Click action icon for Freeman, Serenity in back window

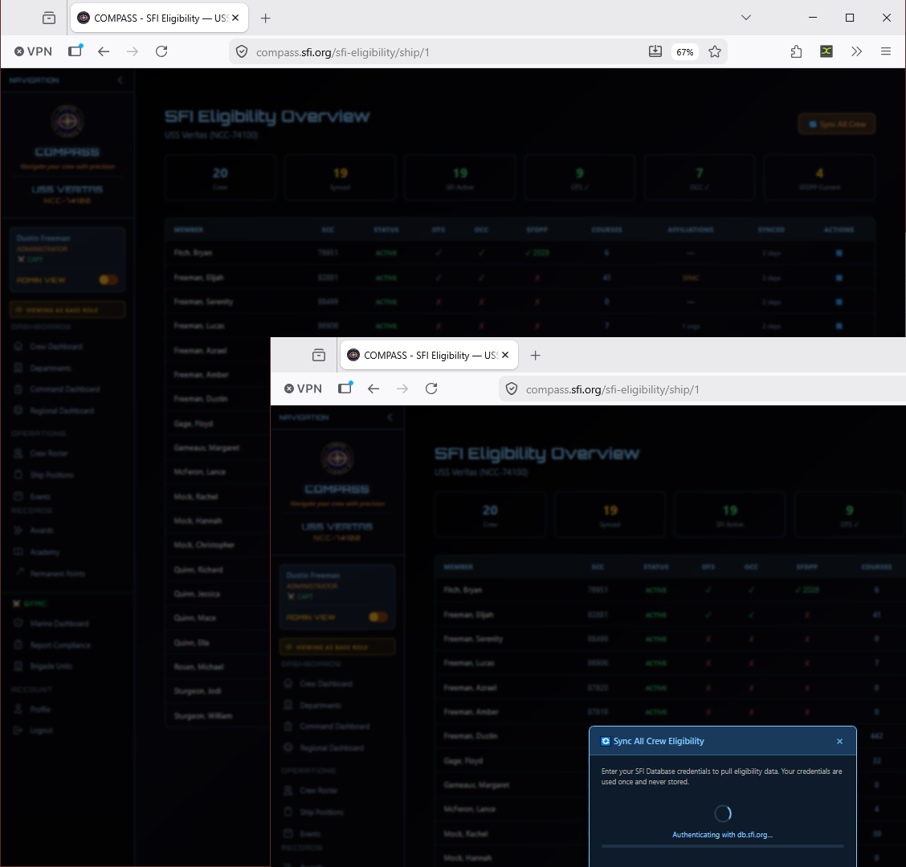pos(839,302)
